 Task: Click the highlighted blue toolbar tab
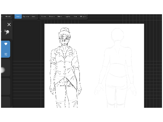coord(18,17)
